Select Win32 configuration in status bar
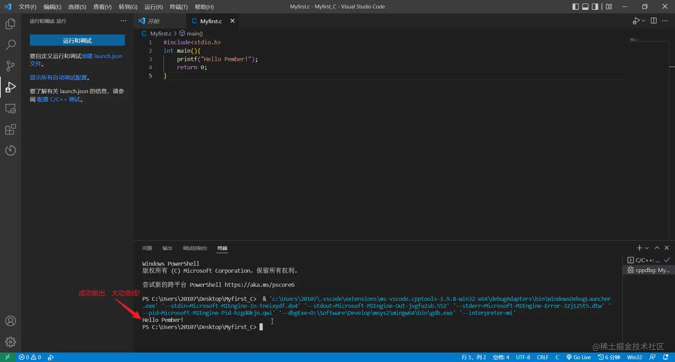The image size is (675, 362). (635, 357)
